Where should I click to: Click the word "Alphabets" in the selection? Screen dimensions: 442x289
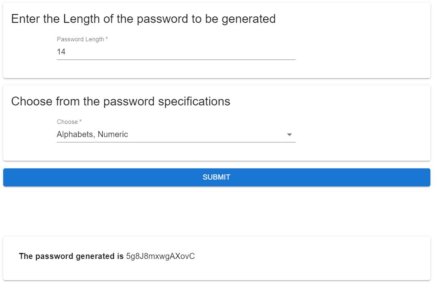coord(75,135)
